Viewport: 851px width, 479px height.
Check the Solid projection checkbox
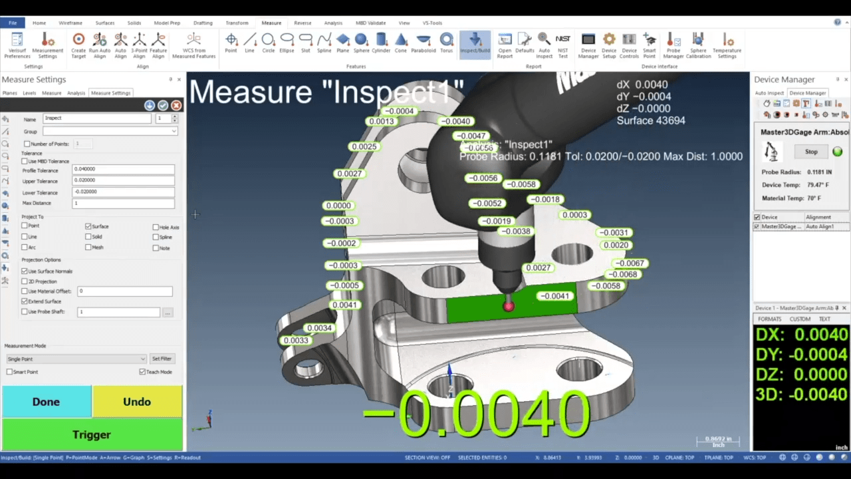(88, 236)
